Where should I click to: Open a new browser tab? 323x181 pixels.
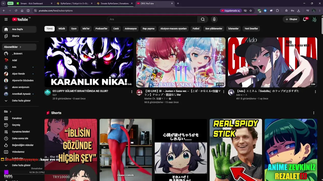tap(178, 4)
